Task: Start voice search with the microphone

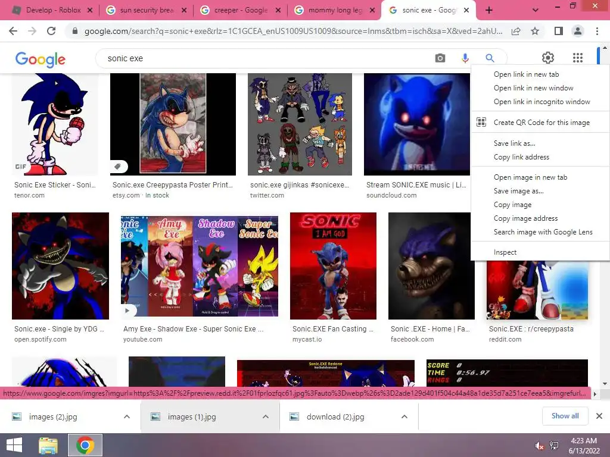Action: coord(465,58)
